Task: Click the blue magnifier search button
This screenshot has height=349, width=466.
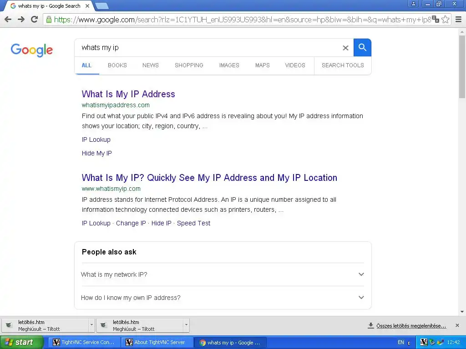Action: pyautogui.click(x=362, y=47)
